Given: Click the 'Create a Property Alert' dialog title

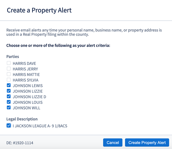Looking at the screenshot, I should click(x=39, y=11).
